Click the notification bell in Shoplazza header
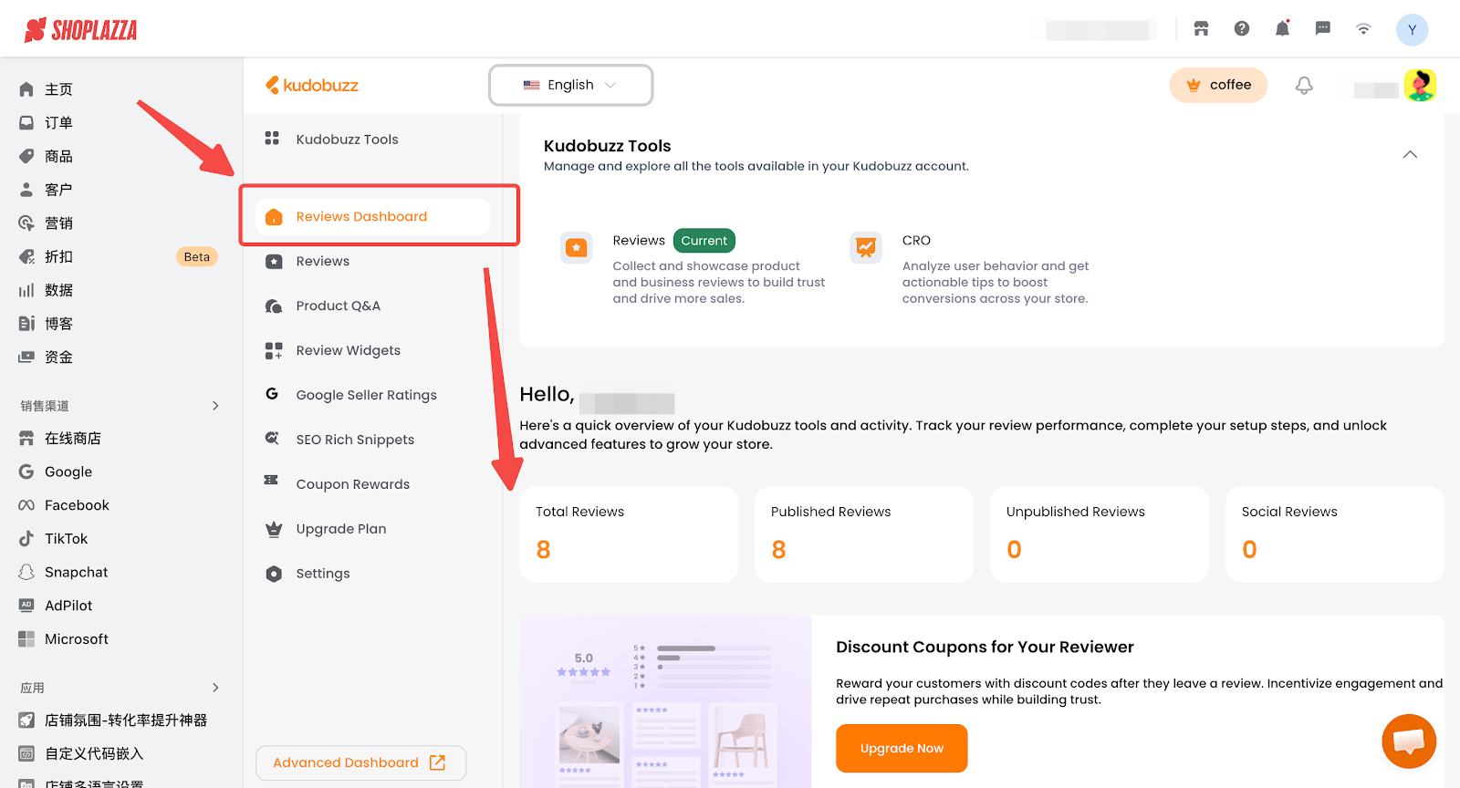This screenshot has width=1460, height=788. (x=1282, y=29)
